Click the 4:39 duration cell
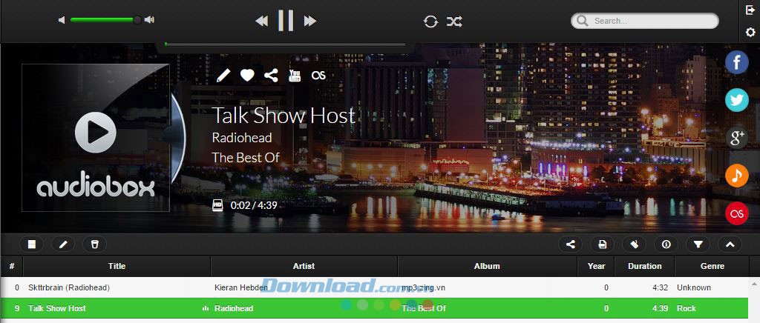 pos(660,308)
